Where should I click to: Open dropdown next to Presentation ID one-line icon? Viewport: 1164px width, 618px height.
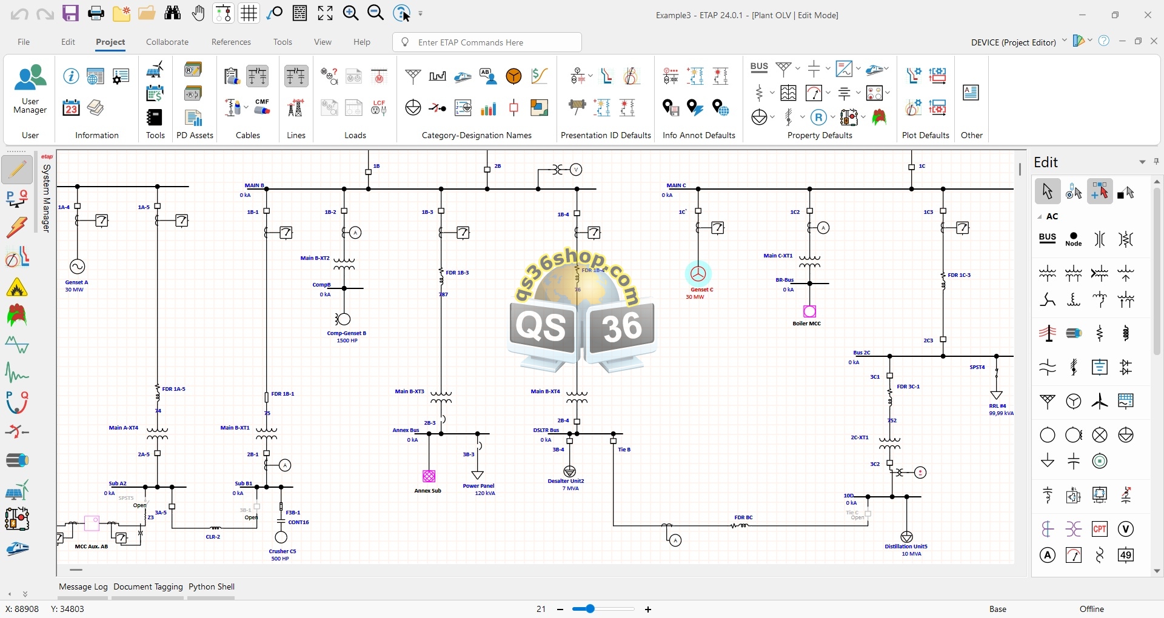(590, 76)
